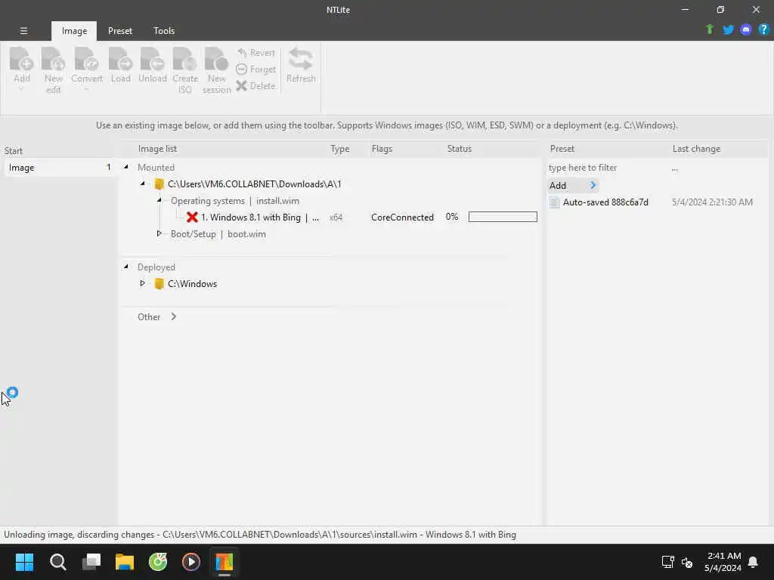Switch to the Preset tab
The width and height of the screenshot is (774, 580).
coord(120,30)
